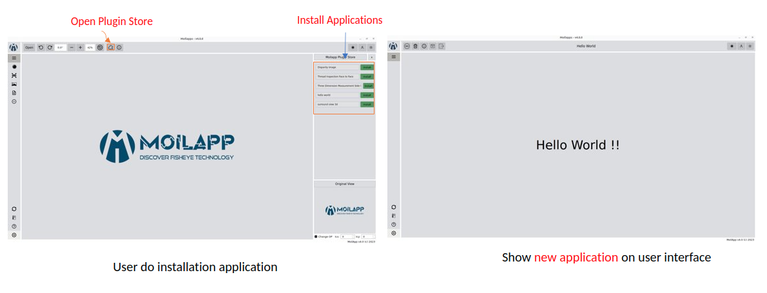
Task: Click rotation angle field in left window
Action: coord(61,48)
